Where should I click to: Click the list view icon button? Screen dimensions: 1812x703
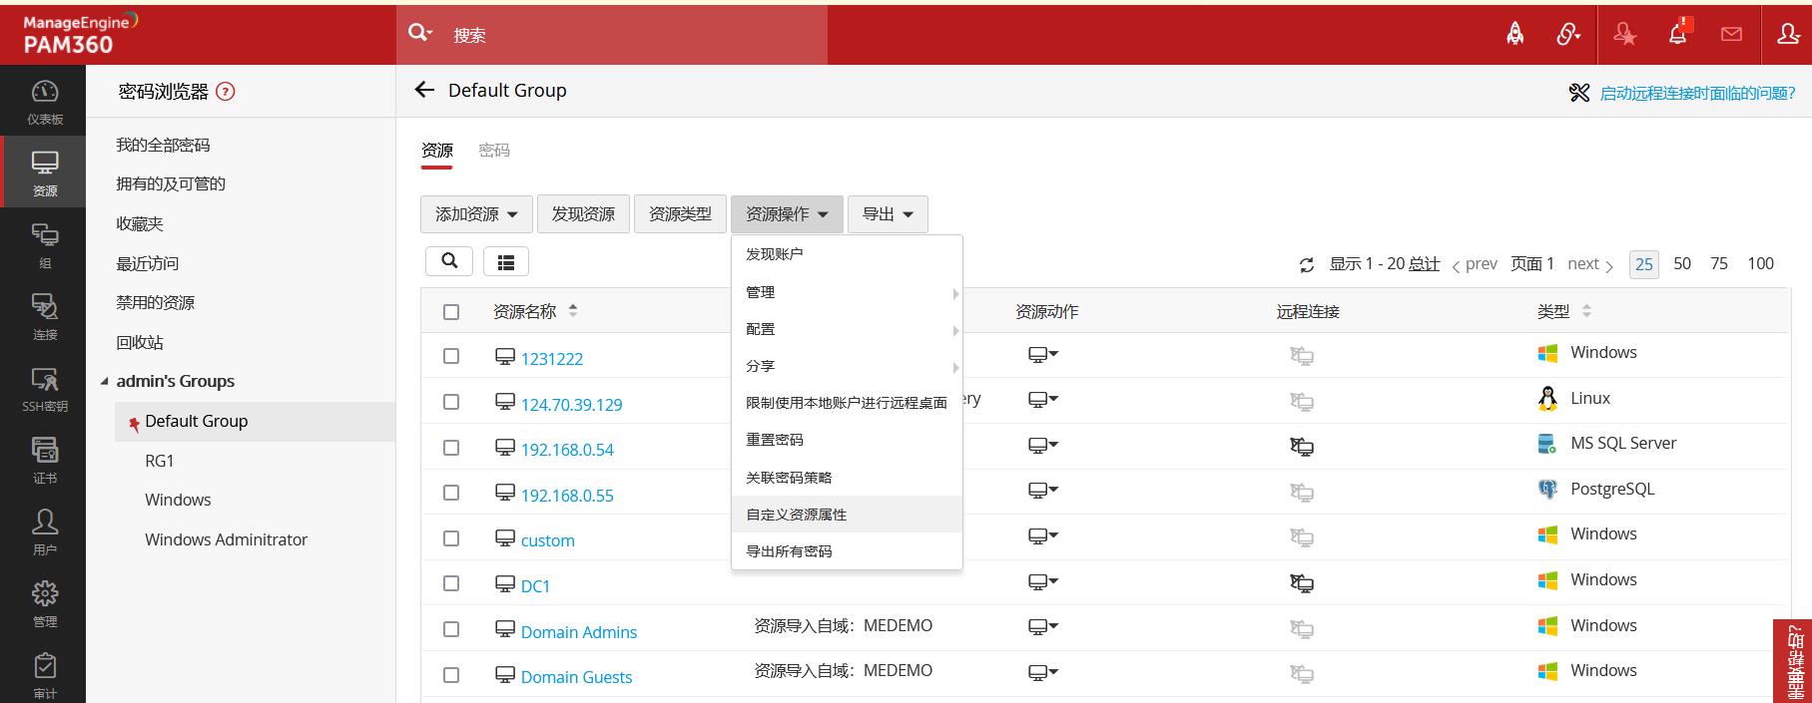coord(506,261)
